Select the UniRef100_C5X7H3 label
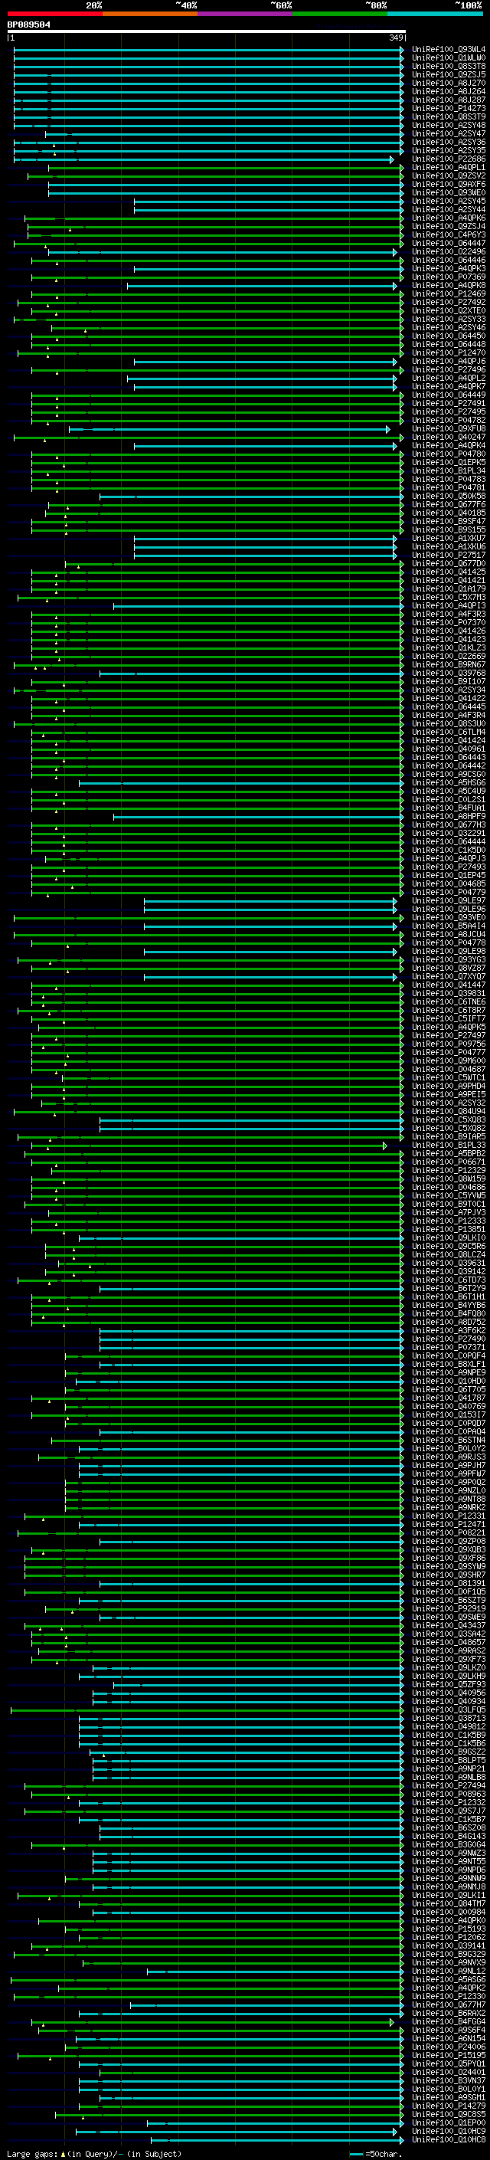Image resolution: width=490 pixels, height=2160 pixels. (448, 597)
